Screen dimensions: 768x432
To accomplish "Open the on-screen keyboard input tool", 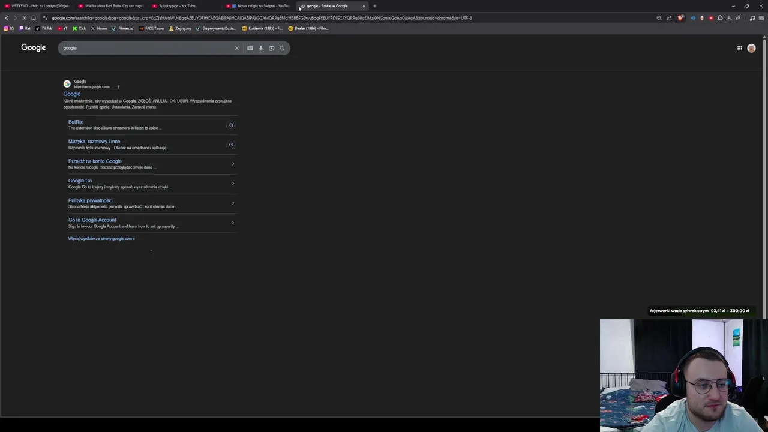I will pyautogui.click(x=250, y=48).
